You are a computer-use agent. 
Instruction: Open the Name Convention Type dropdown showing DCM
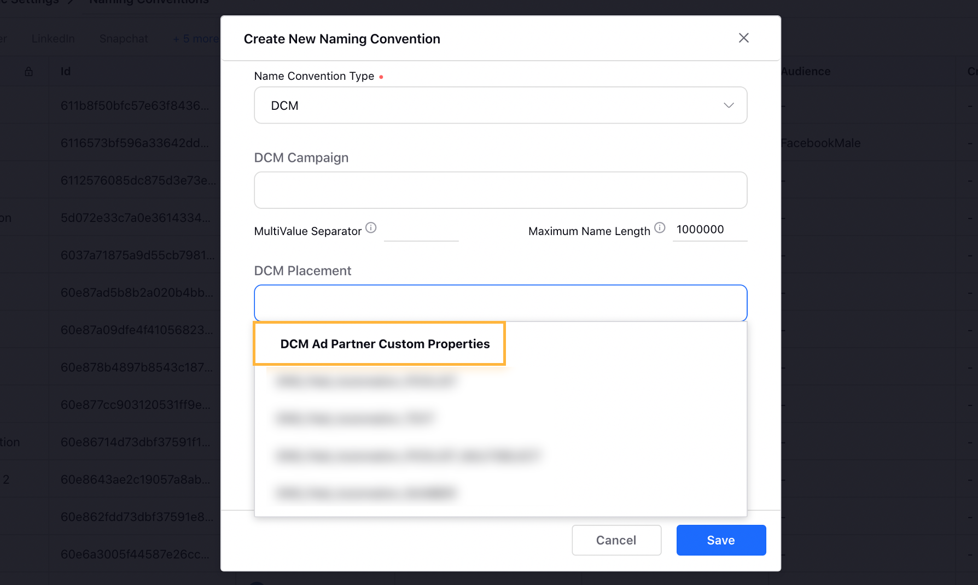[500, 105]
